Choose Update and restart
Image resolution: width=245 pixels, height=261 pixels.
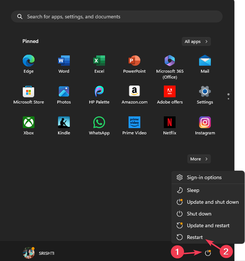pyautogui.click(x=208, y=225)
